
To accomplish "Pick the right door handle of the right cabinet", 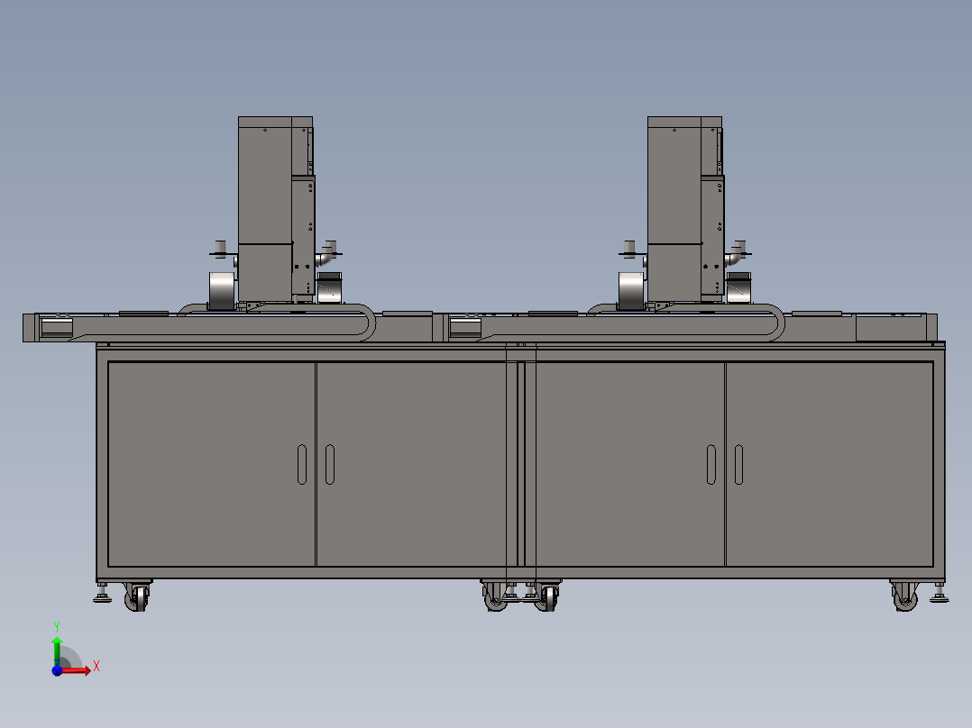I will pyautogui.click(x=738, y=464).
